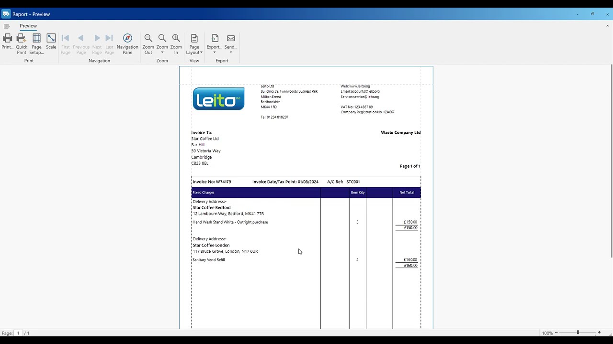Click the 'A/C Ref: STC001' text
Image resolution: width=613 pixels, height=344 pixels.
[x=343, y=182]
